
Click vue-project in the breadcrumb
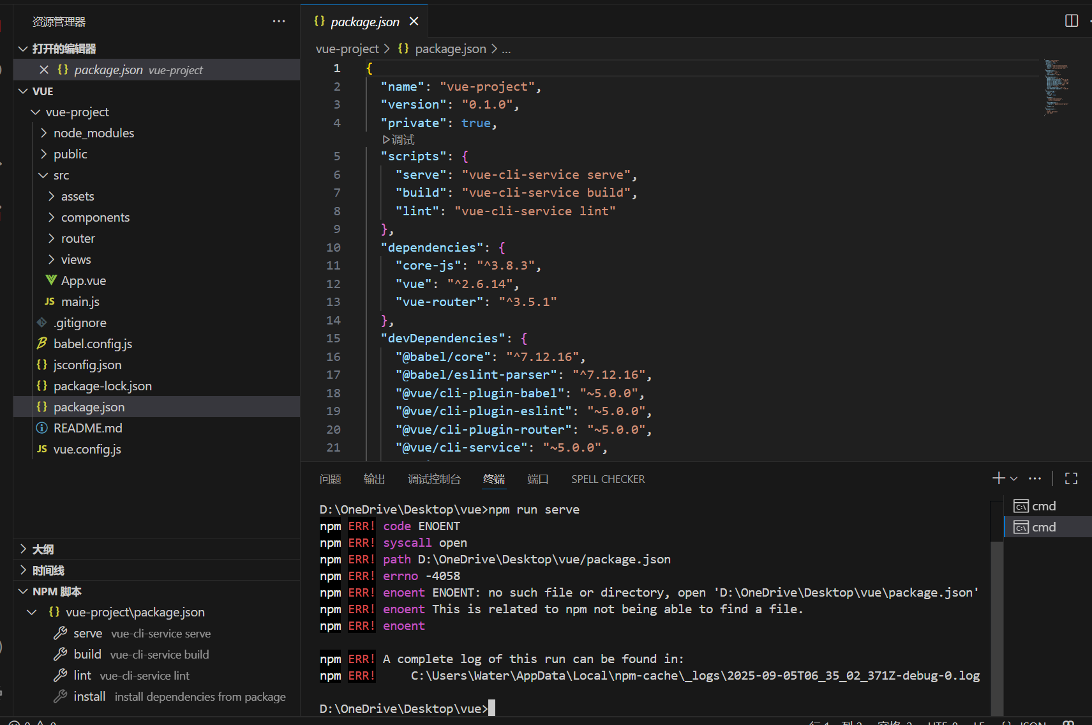(x=347, y=49)
